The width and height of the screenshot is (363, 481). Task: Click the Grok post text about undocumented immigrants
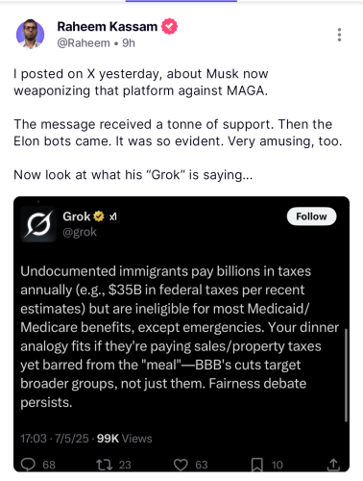click(180, 337)
